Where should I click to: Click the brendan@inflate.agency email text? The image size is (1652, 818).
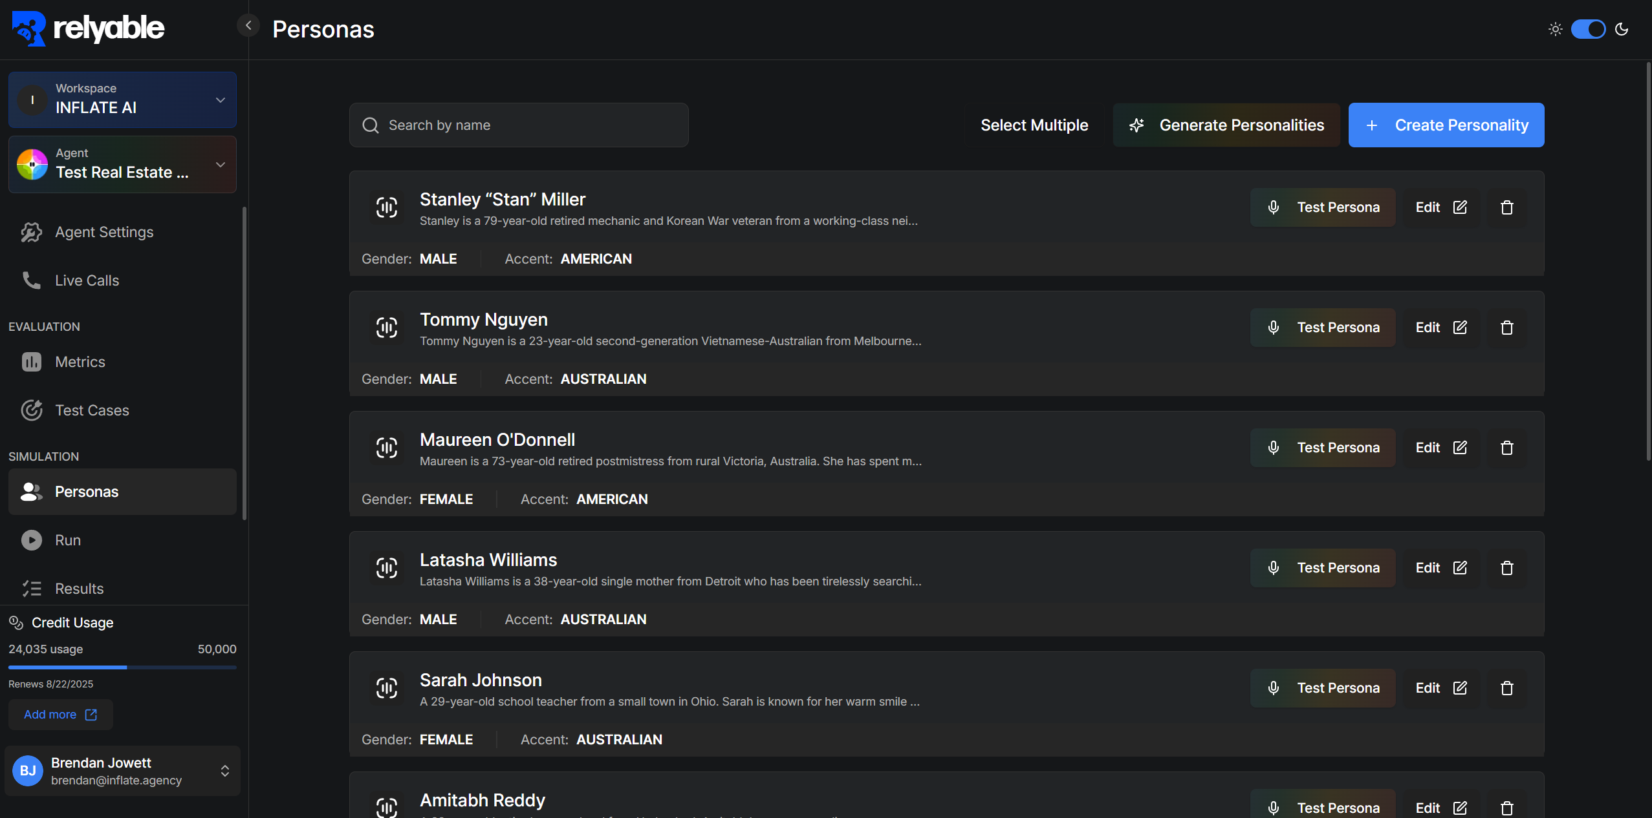pos(116,781)
